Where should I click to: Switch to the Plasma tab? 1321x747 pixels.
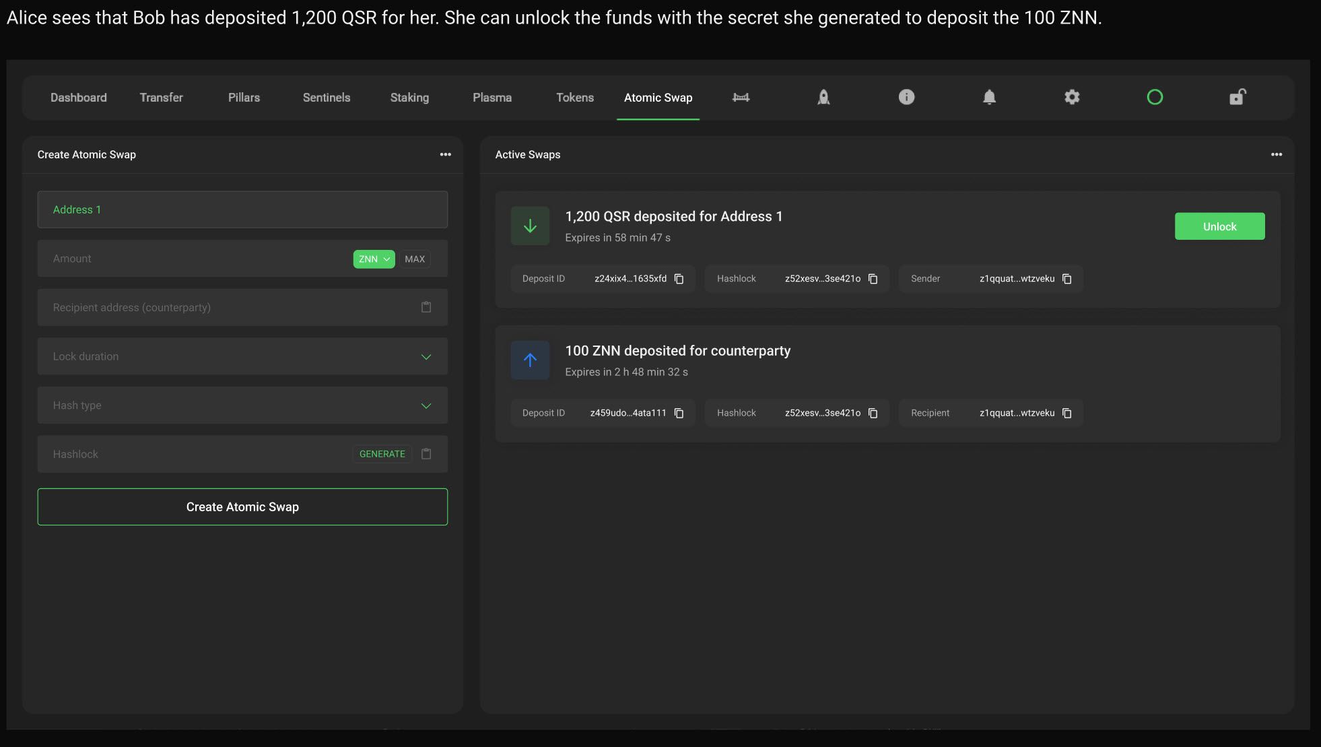(x=492, y=98)
